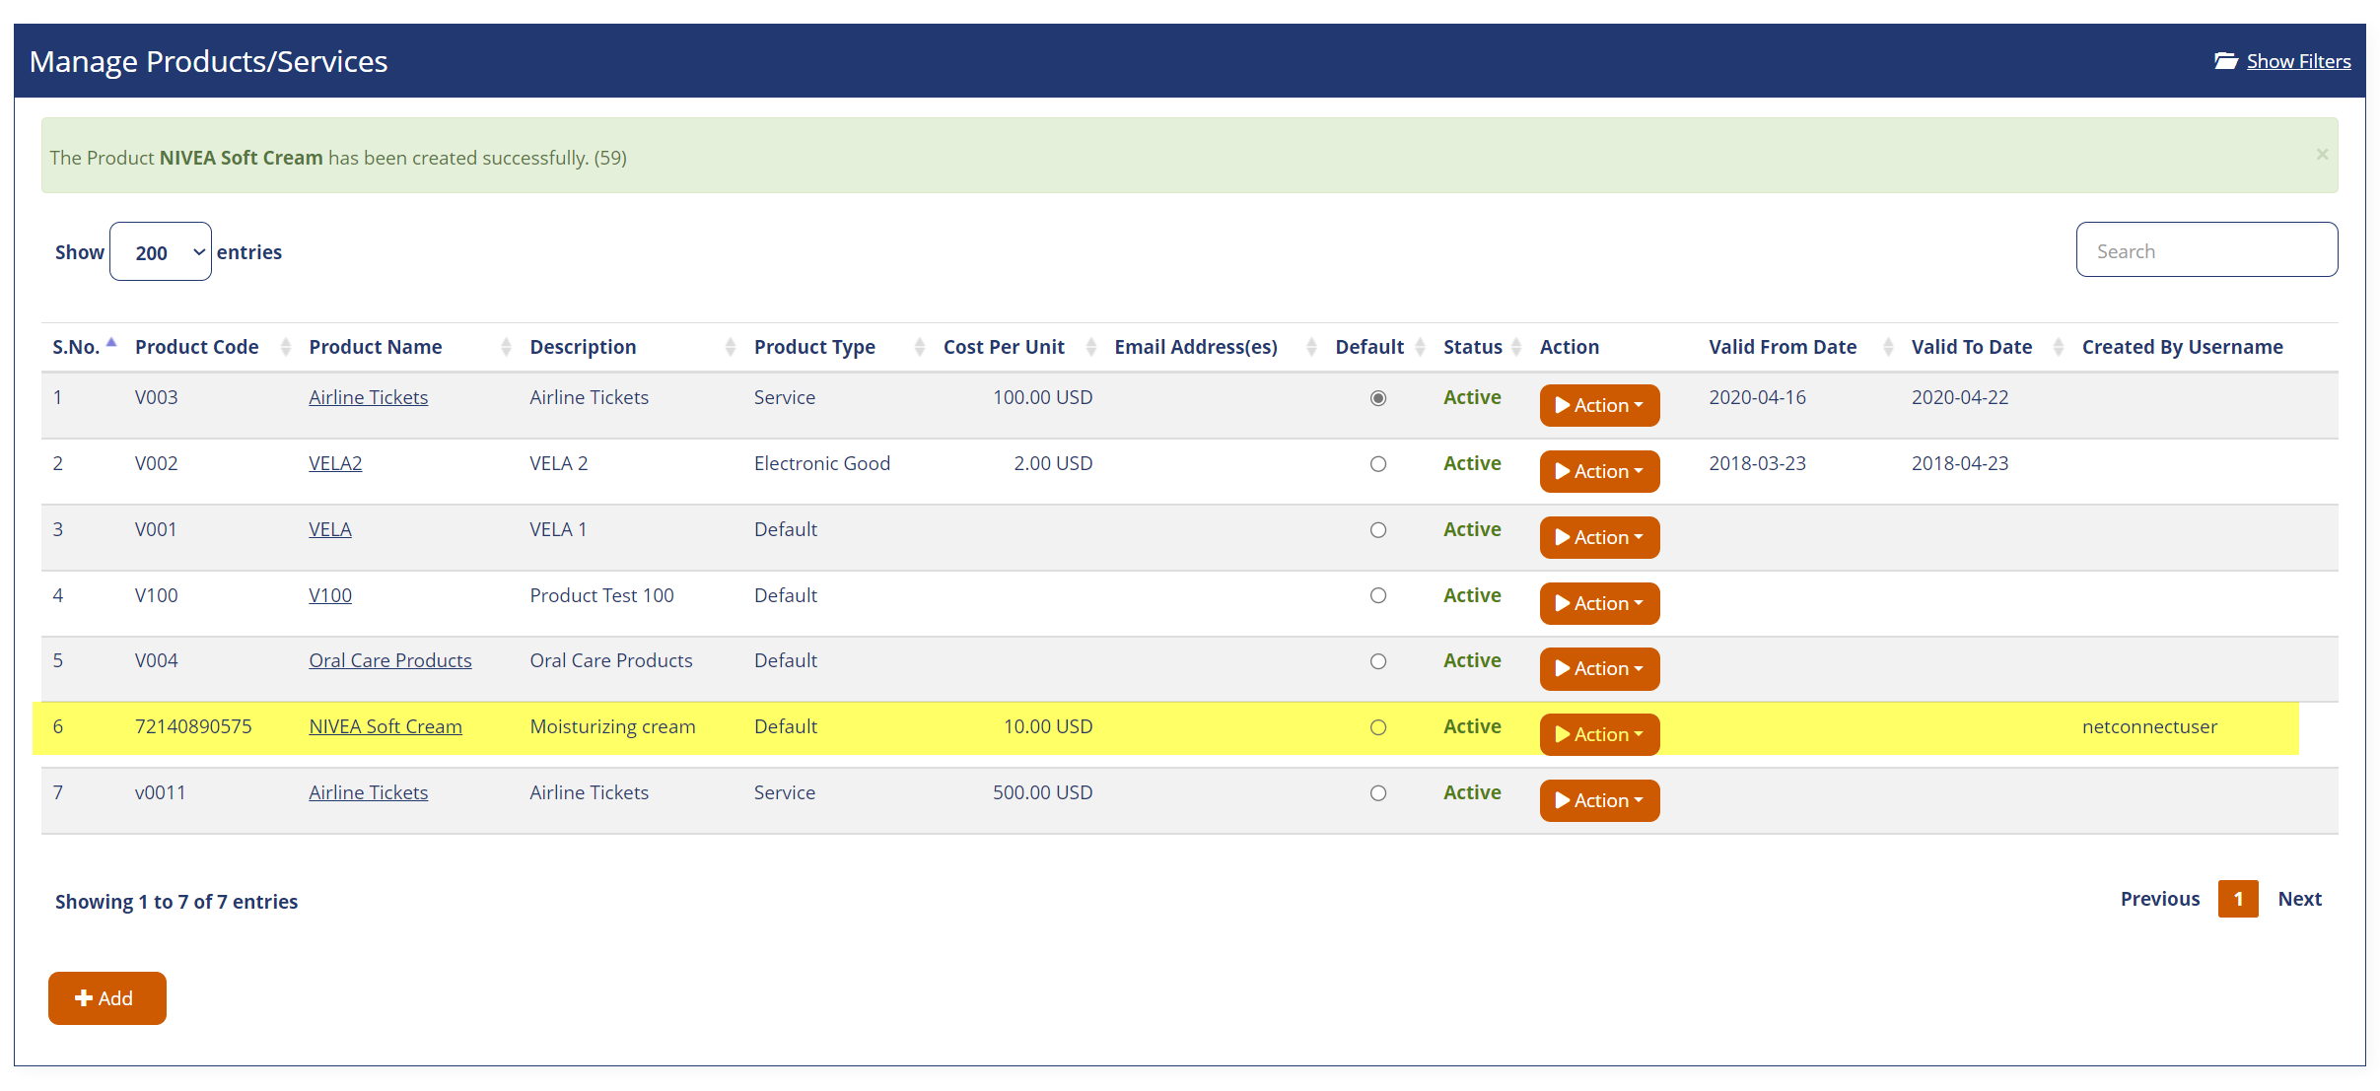The image size is (2380, 1091).
Task: Click the Next pagination link
Action: (2298, 899)
